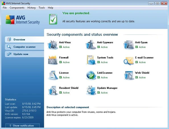Open the History menu

pyautogui.click(x=32, y=8)
